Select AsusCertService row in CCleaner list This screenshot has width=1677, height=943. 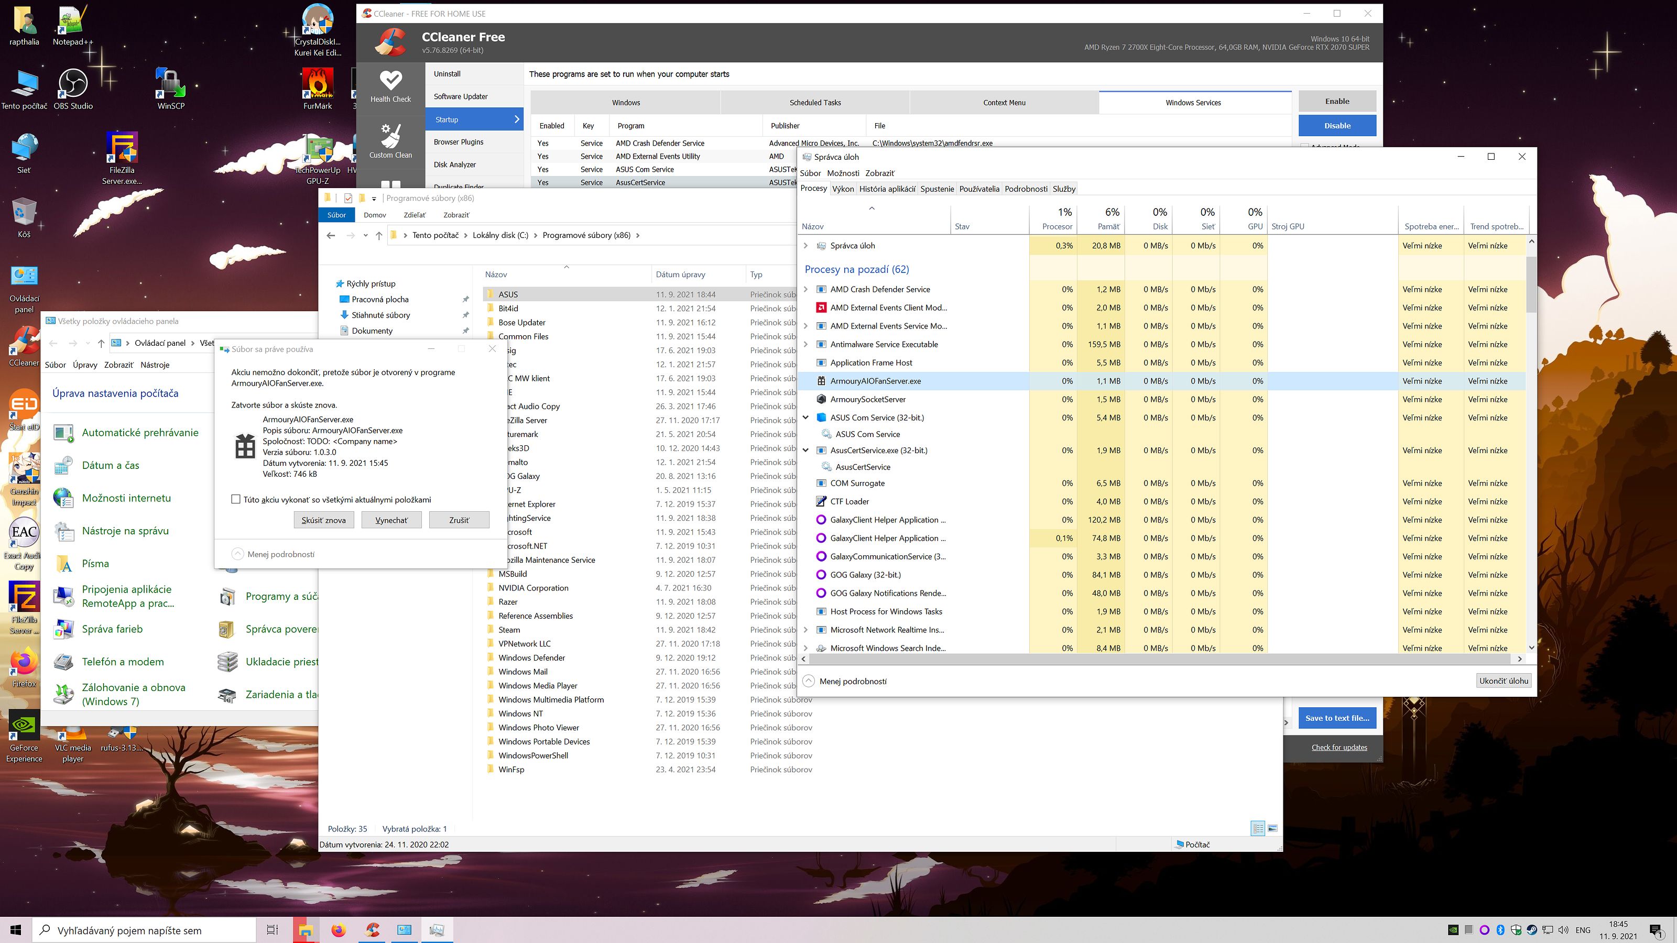click(x=664, y=182)
